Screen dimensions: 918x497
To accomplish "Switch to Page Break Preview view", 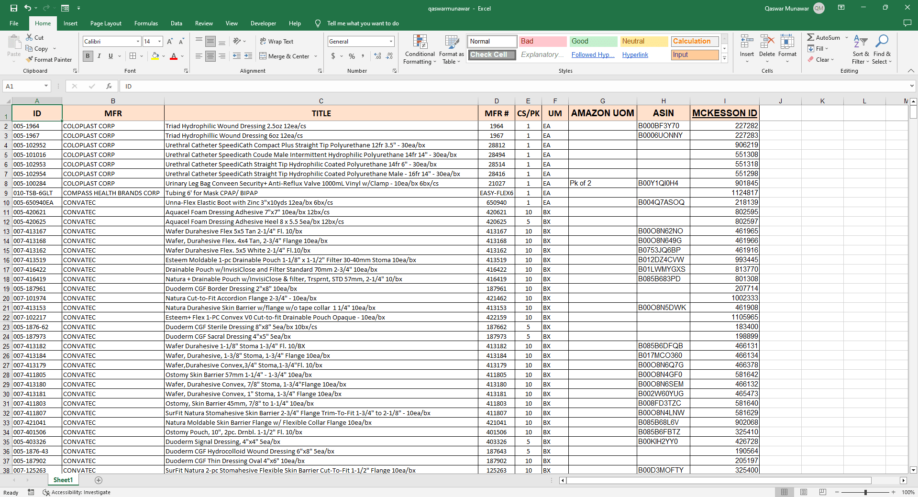I will click(823, 492).
